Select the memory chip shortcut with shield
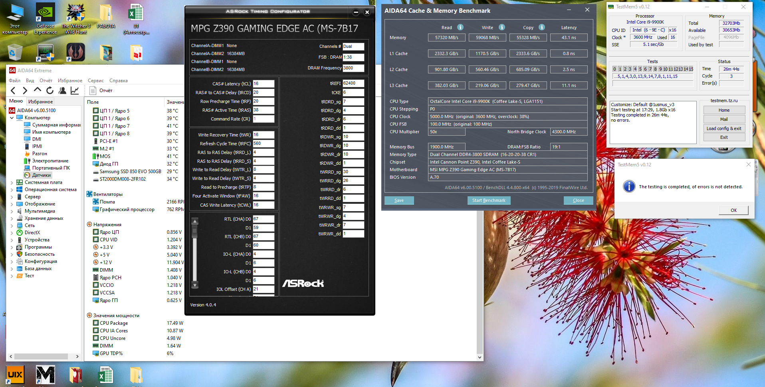 tap(46, 53)
